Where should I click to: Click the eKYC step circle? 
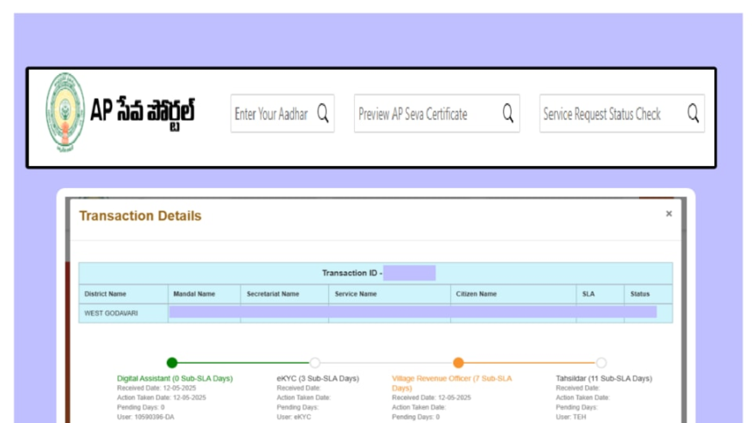(x=315, y=363)
